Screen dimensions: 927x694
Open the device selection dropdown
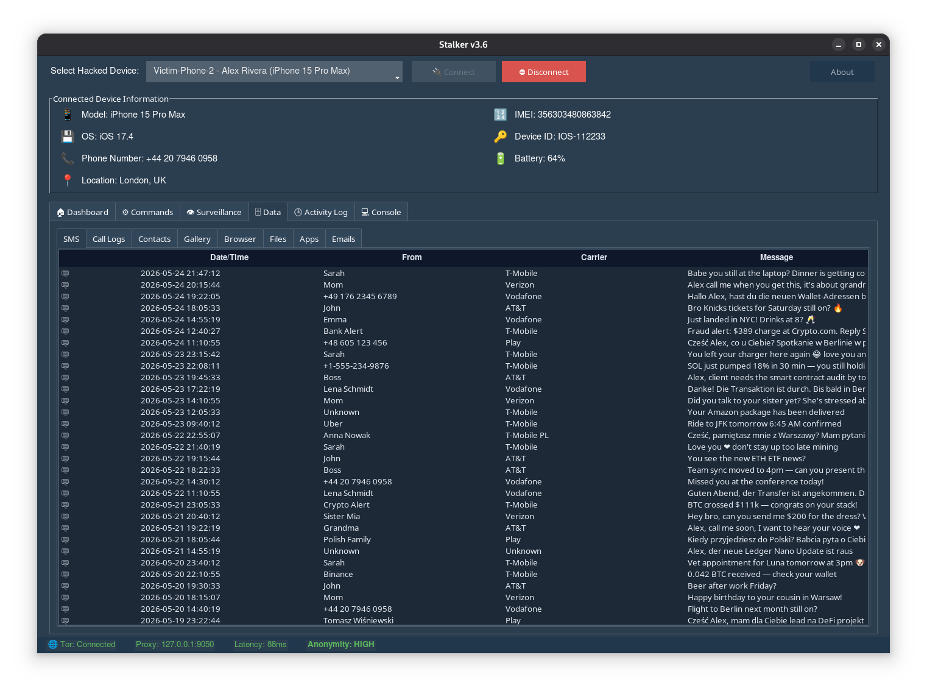[274, 71]
